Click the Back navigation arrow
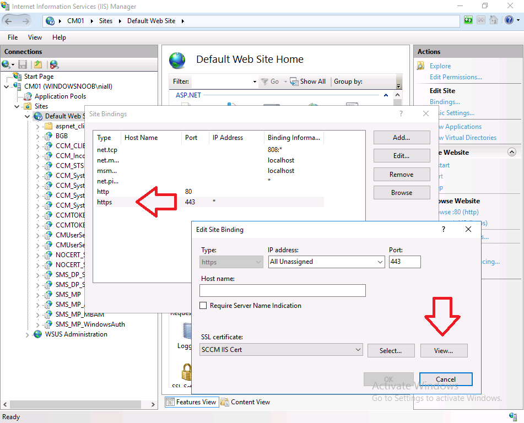The height and width of the screenshot is (423, 524). pyautogui.click(x=8, y=21)
